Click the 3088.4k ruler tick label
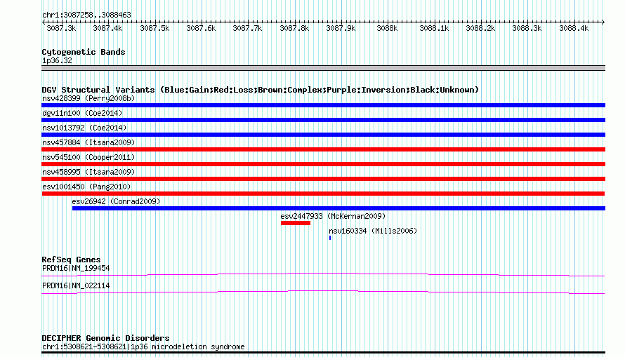This screenshot has width=625, height=357. (x=574, y=28)
